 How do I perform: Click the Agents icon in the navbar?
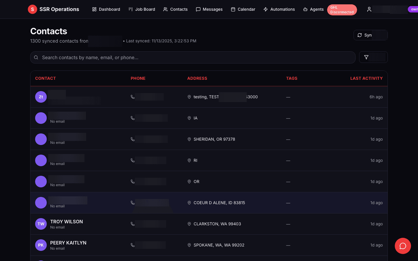coord(305,9)
